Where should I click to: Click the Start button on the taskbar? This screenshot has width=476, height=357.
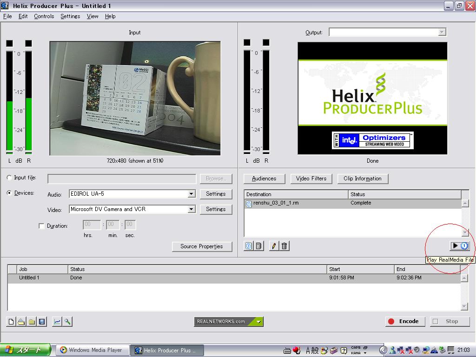(26, 350)
